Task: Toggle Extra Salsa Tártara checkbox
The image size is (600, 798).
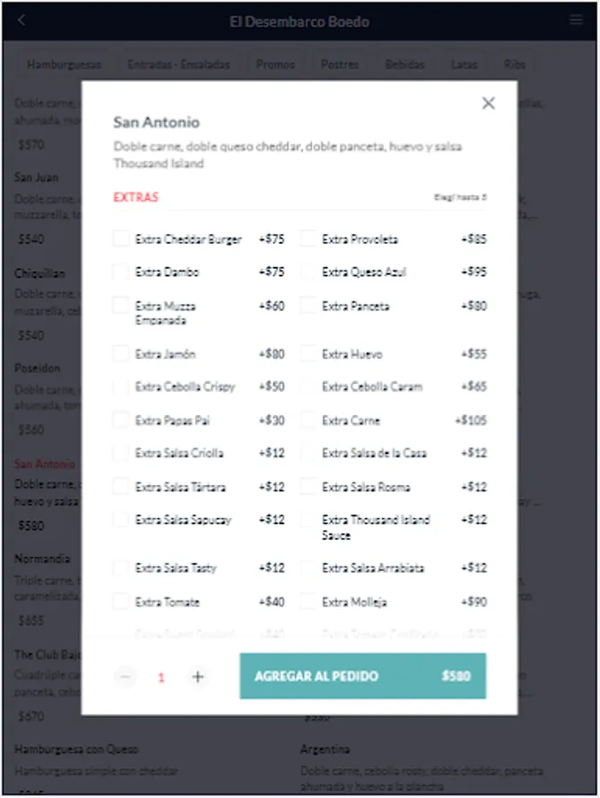Action: [x=121, y=487]
